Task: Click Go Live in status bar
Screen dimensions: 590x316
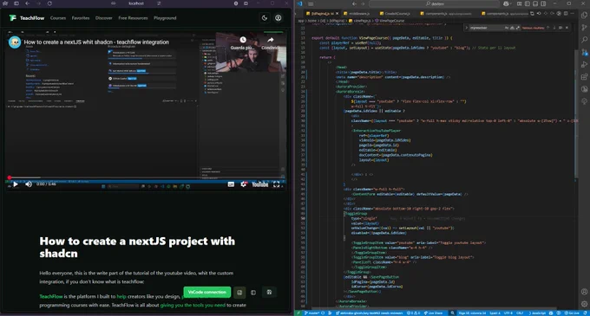Action: (572, 313)
